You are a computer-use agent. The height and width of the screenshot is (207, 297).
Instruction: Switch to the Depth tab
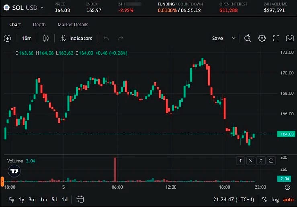(39, 25)
